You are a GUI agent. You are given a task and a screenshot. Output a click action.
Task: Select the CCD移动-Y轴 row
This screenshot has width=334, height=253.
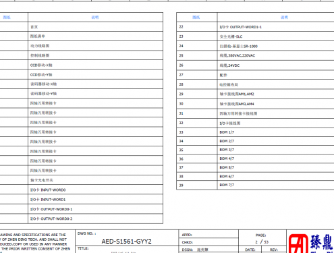point(82,74)
